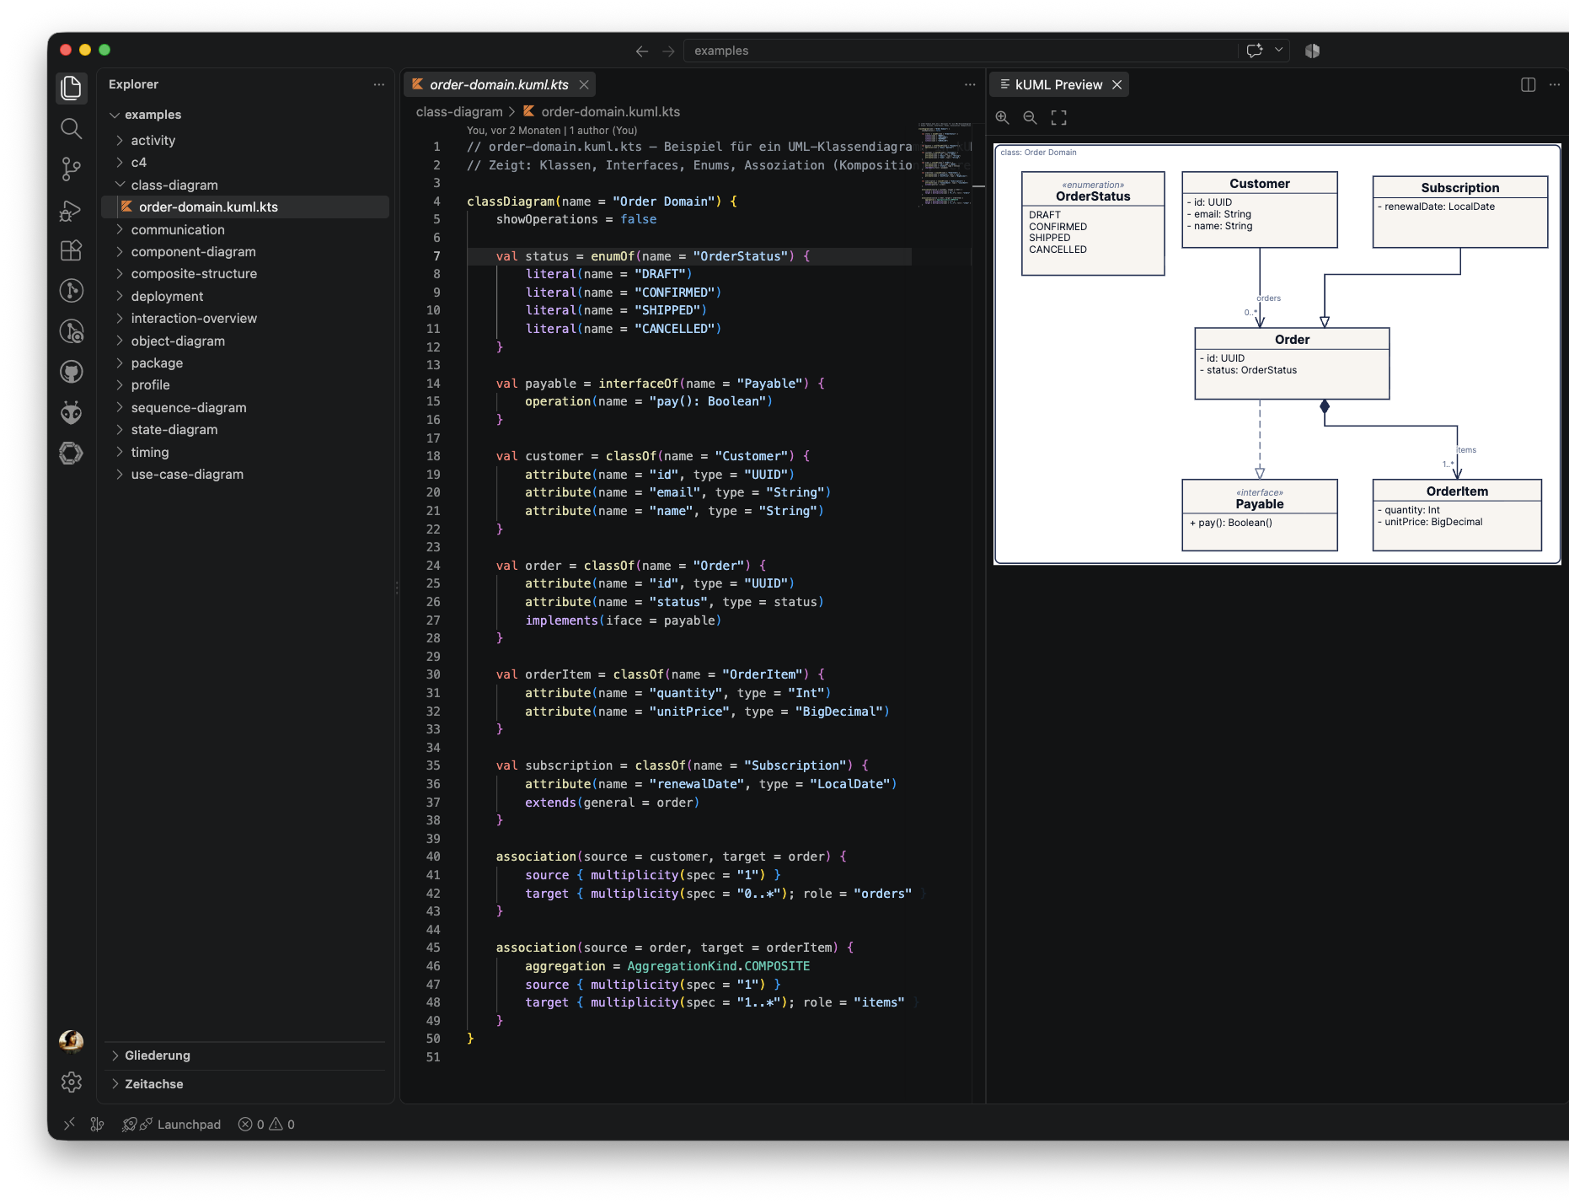Viewport: 1569px width, 1203px height.
Task: Expand the component-diagram folder
Action: tap(245, 251)
